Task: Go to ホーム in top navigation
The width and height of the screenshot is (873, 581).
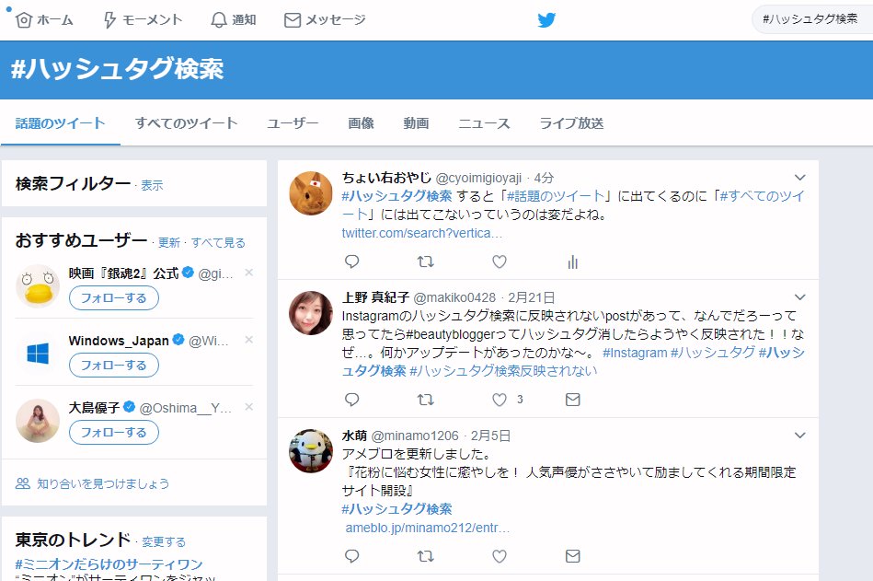Action: tap(44, 20)
